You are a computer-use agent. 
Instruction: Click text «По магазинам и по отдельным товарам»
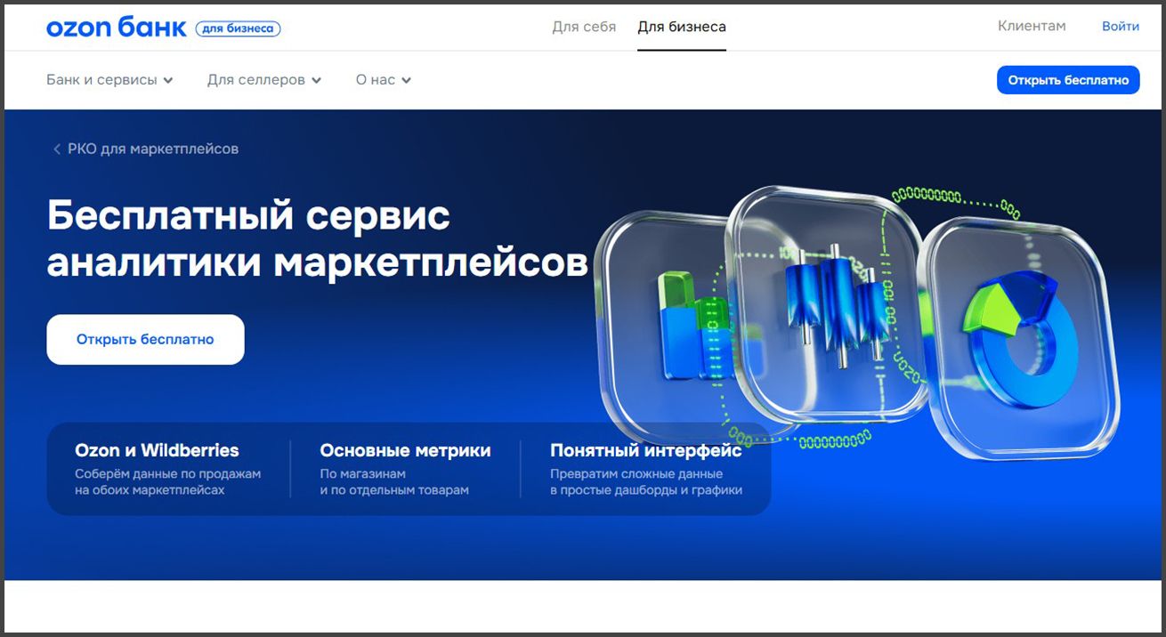pyautogui.click(x=394, y=482)
